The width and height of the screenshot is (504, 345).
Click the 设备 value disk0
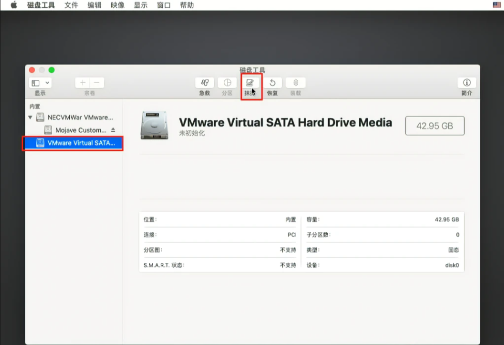[452, 265]
